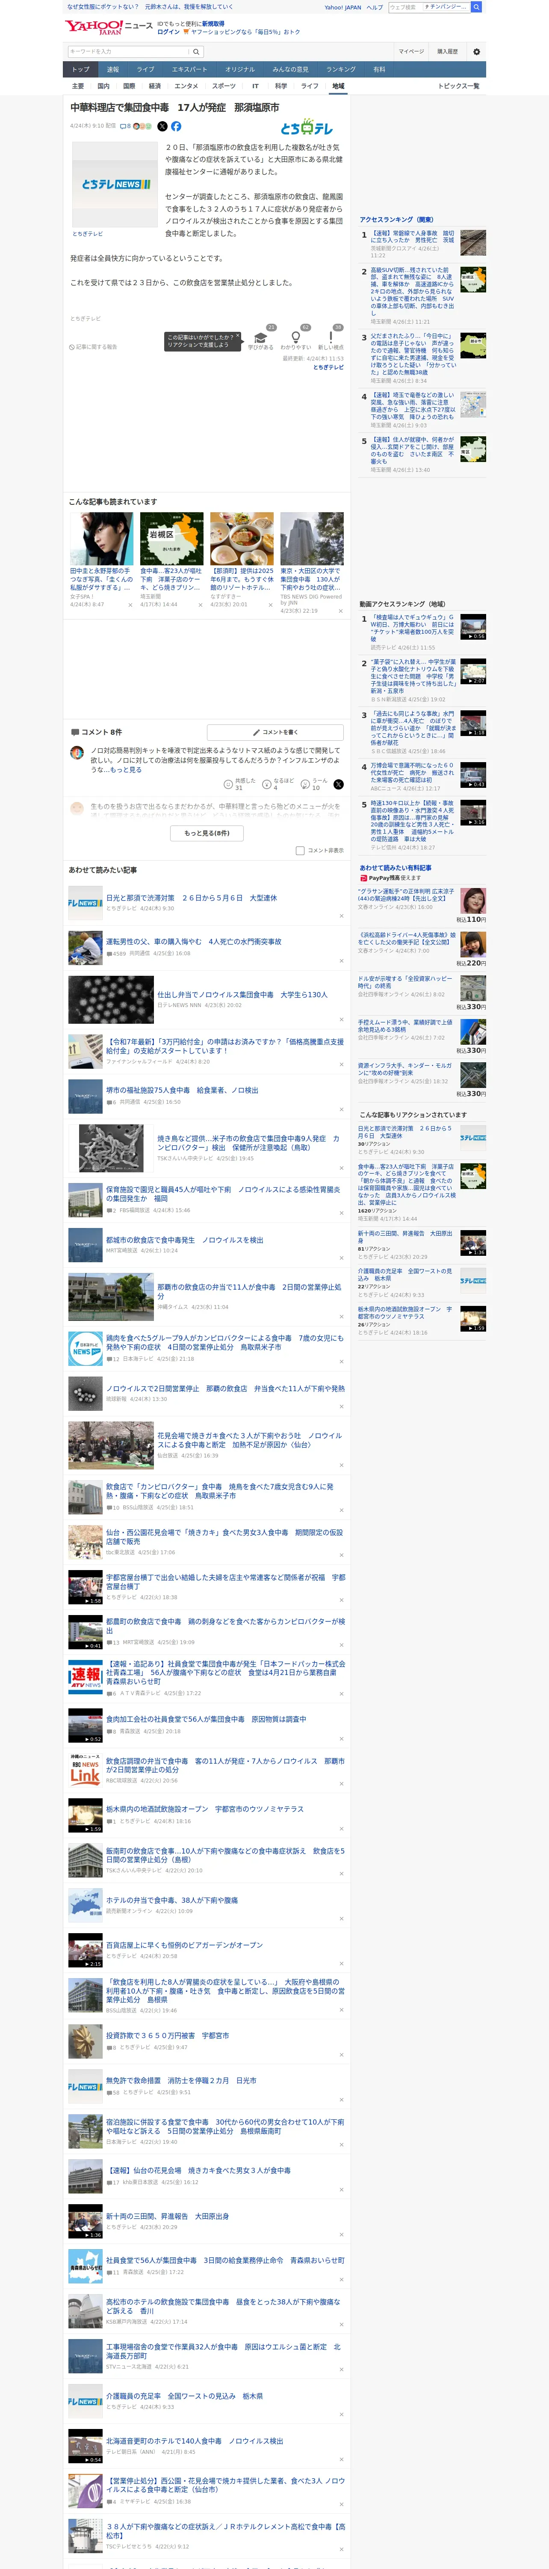Open 都城市の飲食店で食中毒発生 article

point(184,1240)
